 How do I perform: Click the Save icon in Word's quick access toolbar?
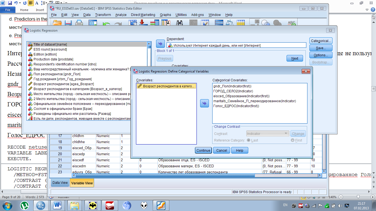tap(10, 3)
